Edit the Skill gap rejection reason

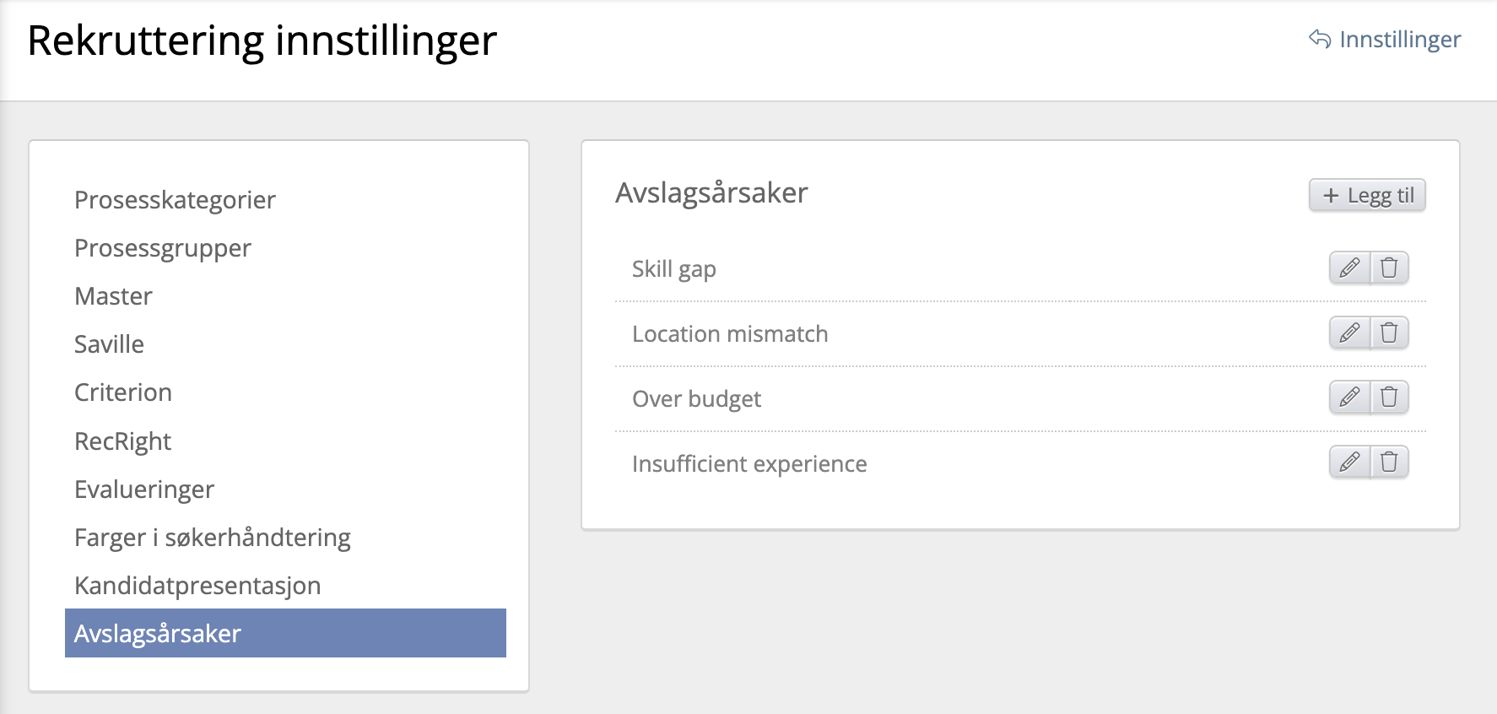tap(1349, 268)
